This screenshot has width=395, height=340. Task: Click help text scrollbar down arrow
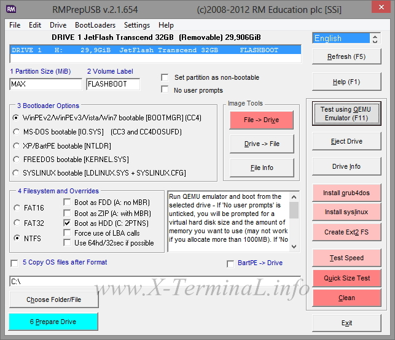[294, 246]
